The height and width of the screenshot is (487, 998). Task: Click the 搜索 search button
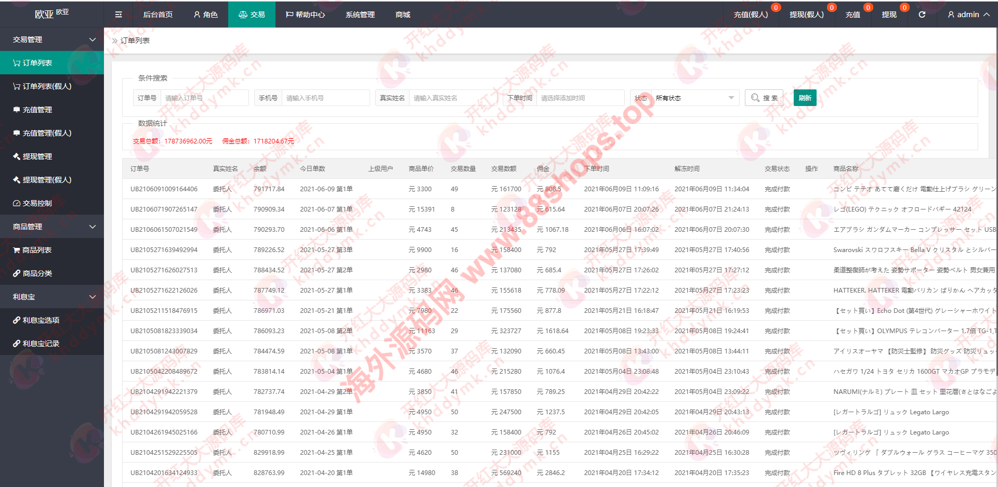point(764,98)
